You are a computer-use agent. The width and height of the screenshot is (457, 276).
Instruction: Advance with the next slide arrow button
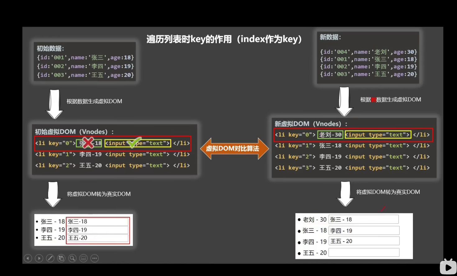click(x=39, y=258)
